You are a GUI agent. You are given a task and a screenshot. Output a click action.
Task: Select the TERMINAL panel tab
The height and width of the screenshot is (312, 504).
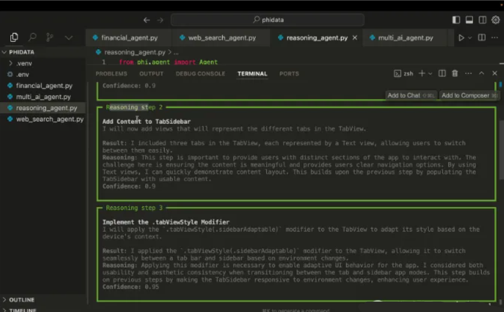tap(252, 74)
